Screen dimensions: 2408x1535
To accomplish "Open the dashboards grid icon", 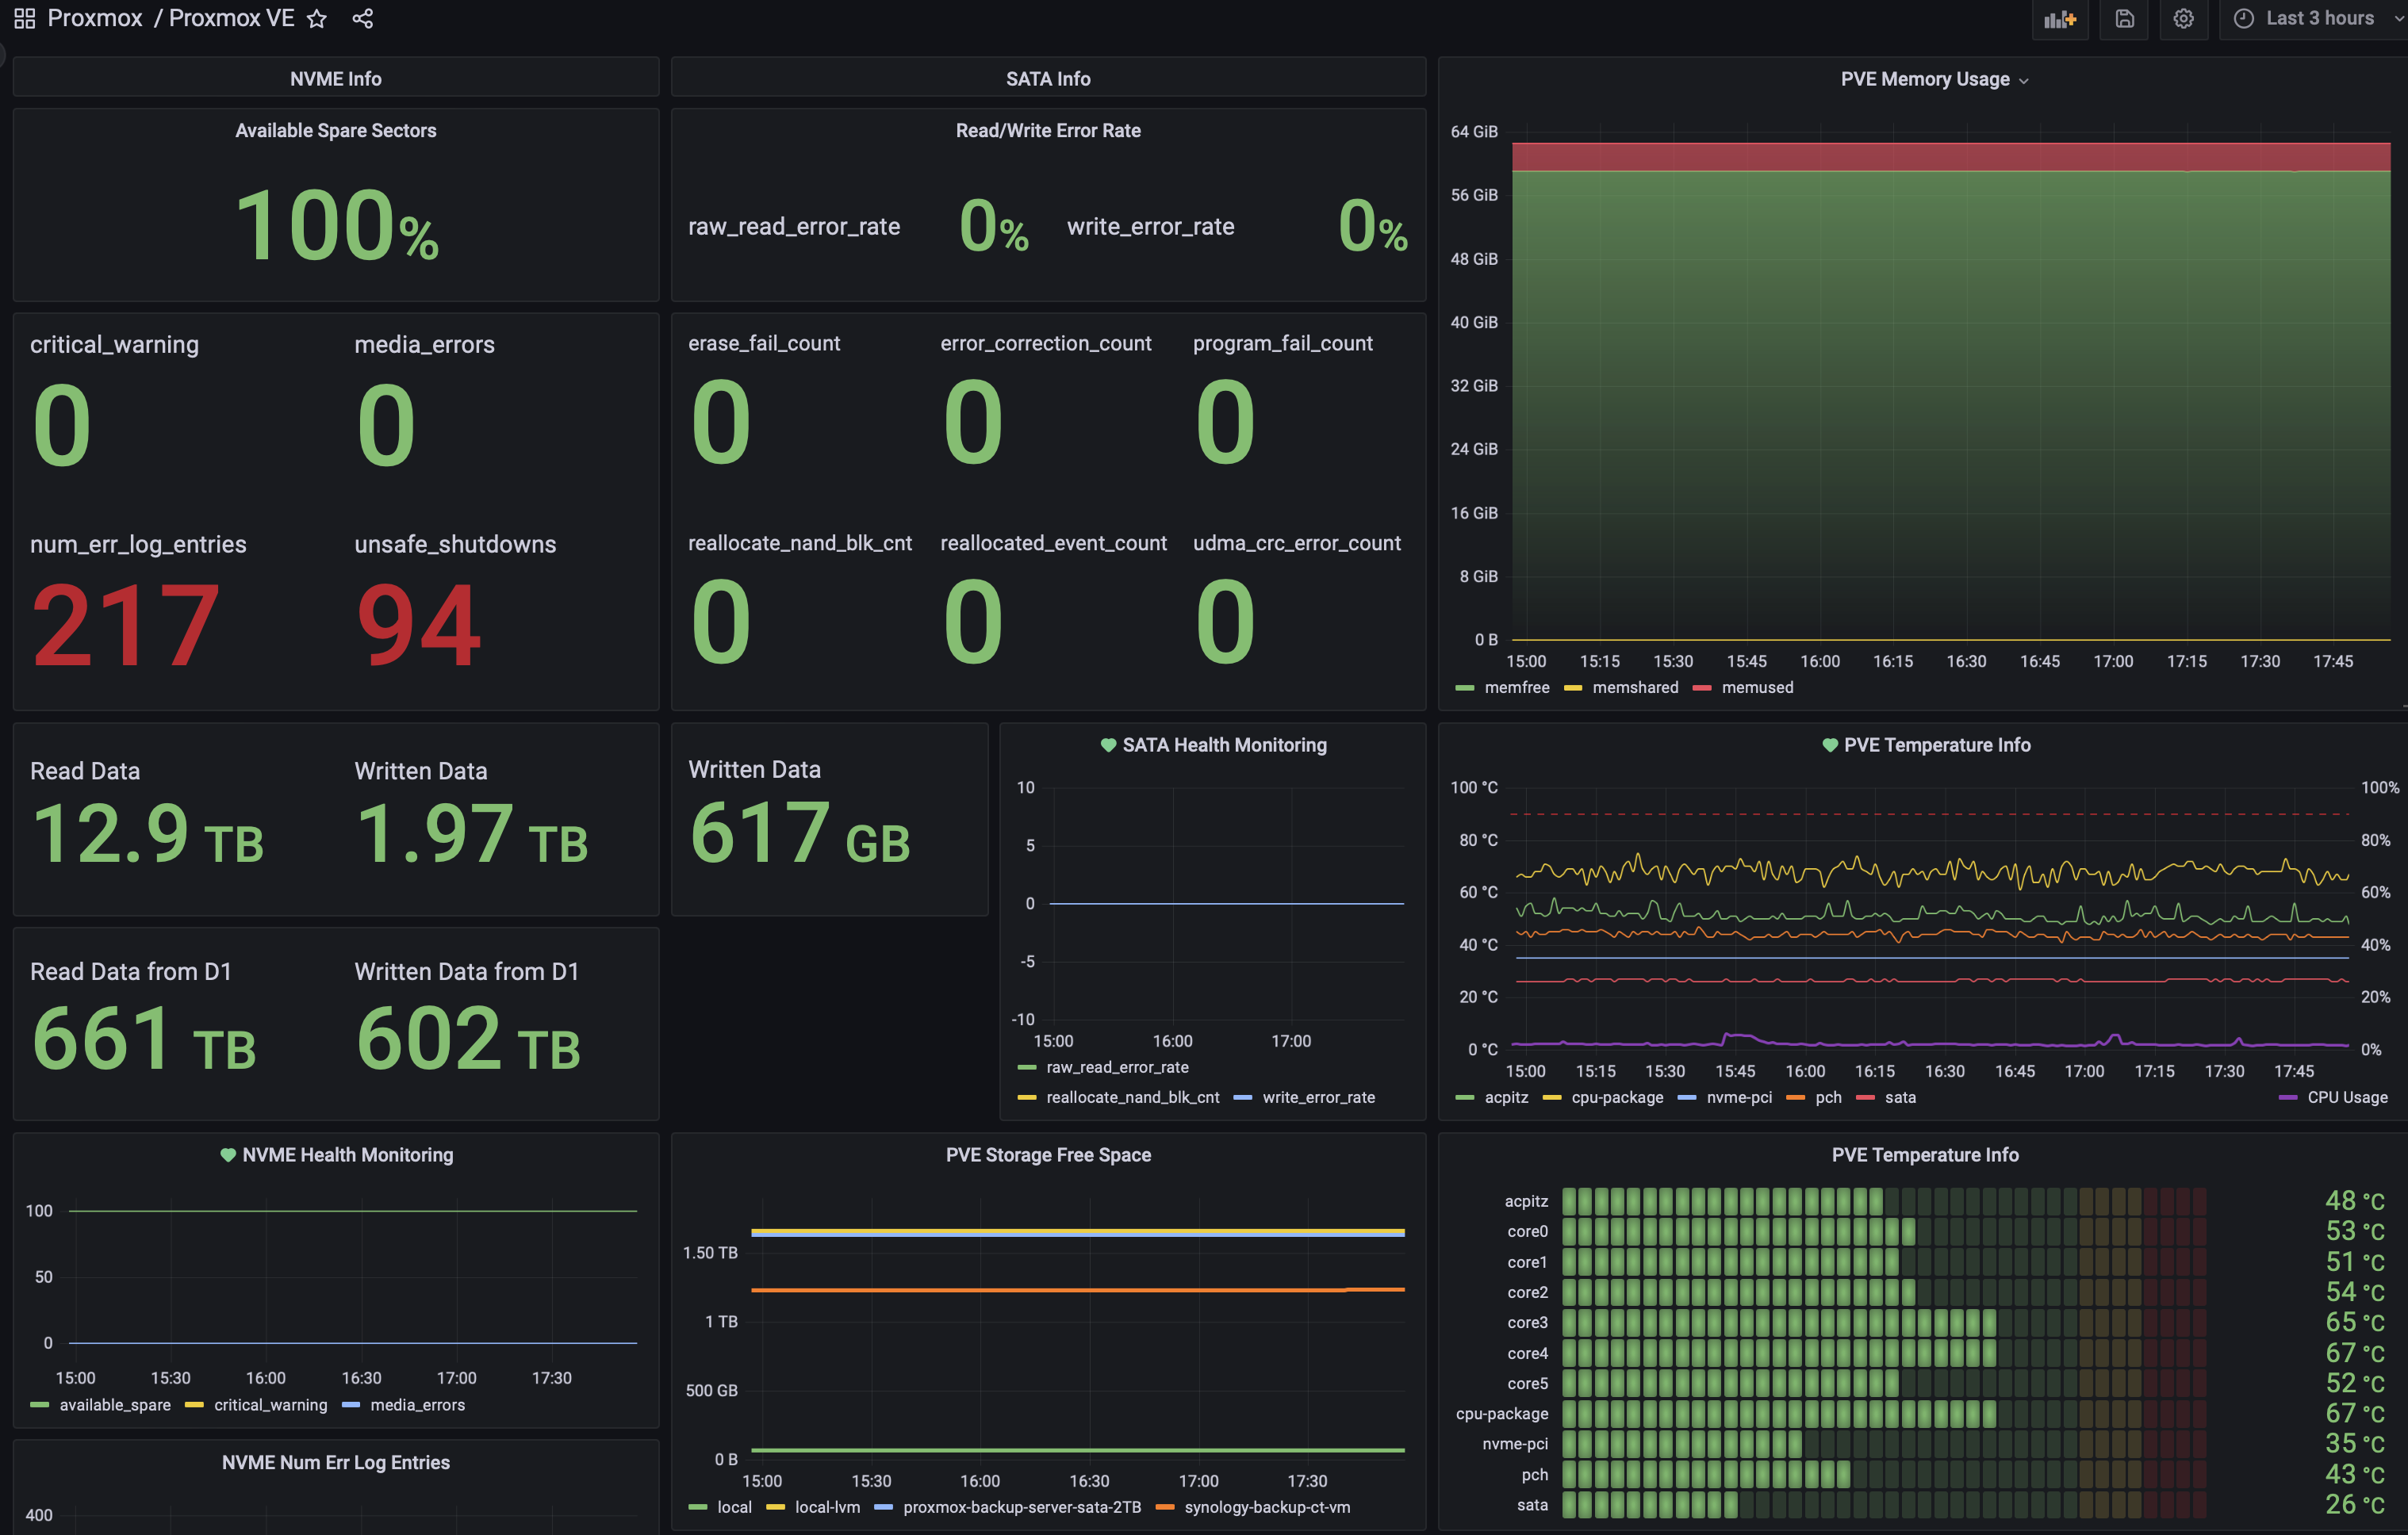I will click(24, 18).
